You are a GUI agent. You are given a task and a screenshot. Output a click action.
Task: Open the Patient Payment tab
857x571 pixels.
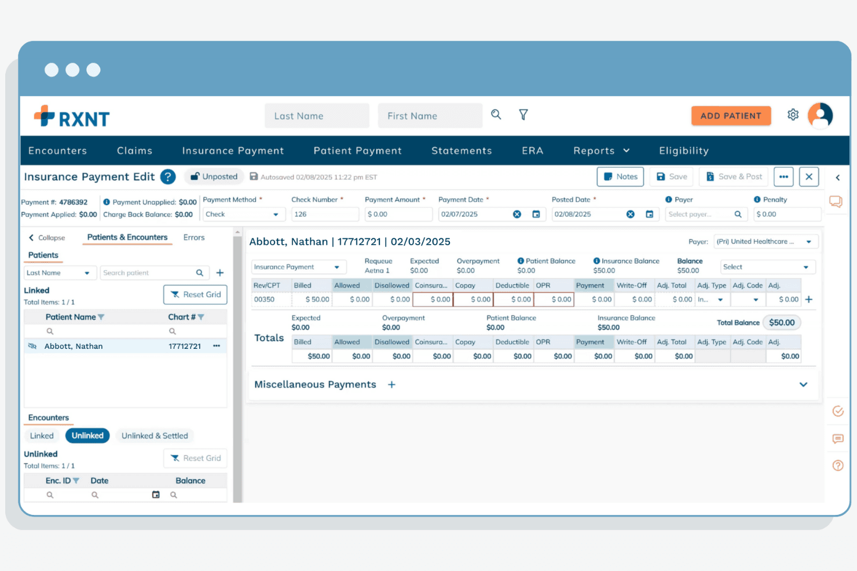coord(357,151)
